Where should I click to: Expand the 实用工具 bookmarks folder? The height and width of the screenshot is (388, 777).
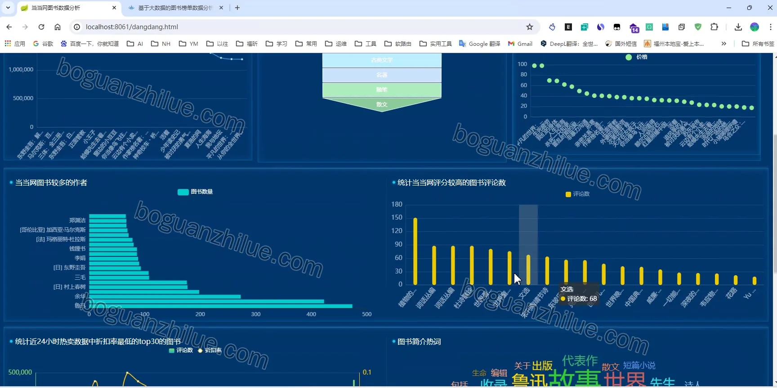(x=436, y=44)
